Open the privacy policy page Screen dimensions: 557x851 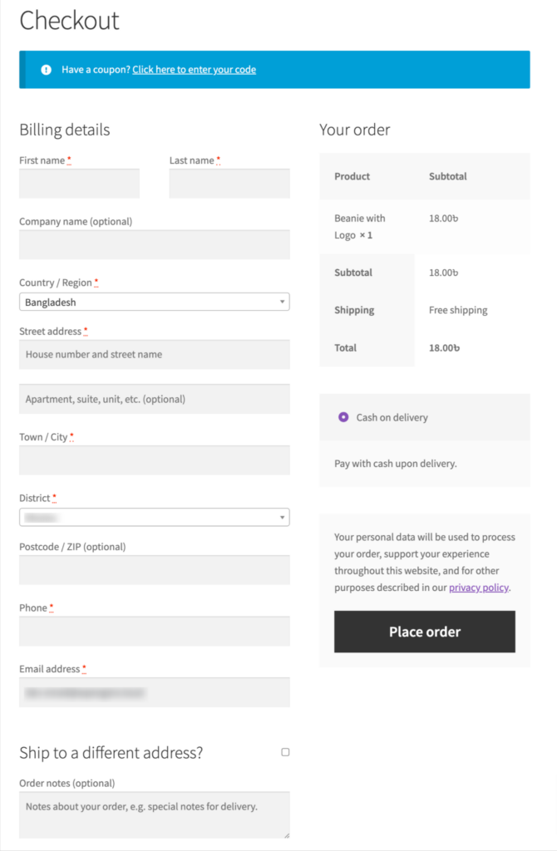pyautogui.click(x=478, y=587)
